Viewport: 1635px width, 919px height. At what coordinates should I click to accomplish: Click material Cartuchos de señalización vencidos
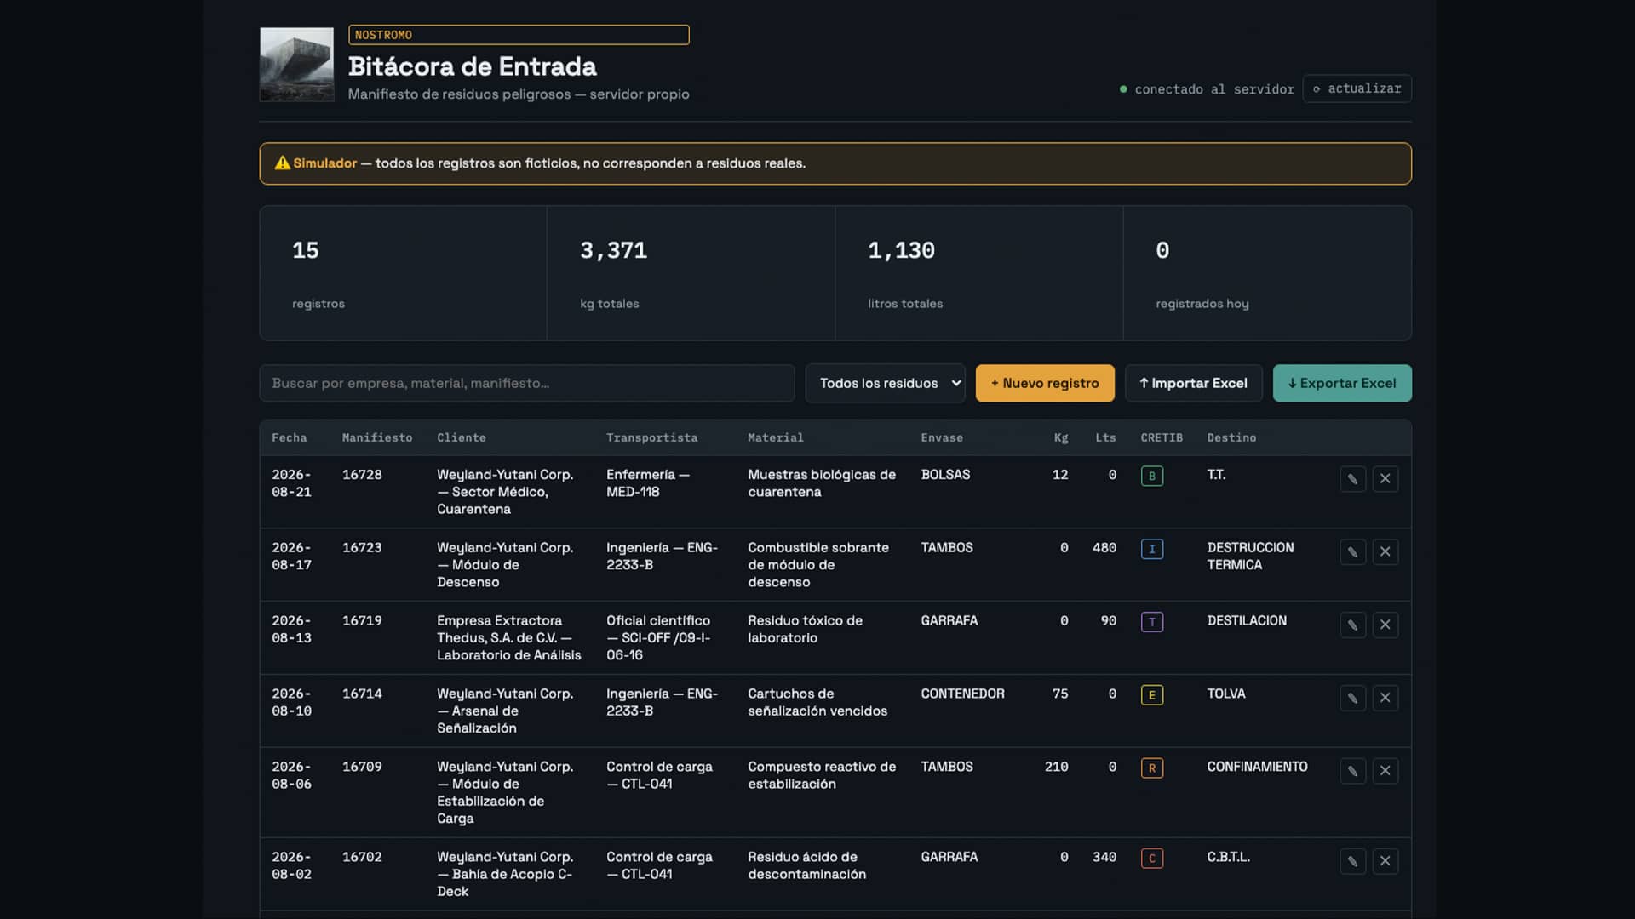(817, 703)
